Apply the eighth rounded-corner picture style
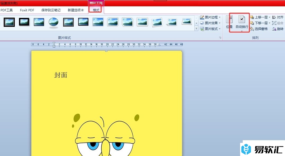The height and width of the screenshot is (156, 285). click(113, 22)
